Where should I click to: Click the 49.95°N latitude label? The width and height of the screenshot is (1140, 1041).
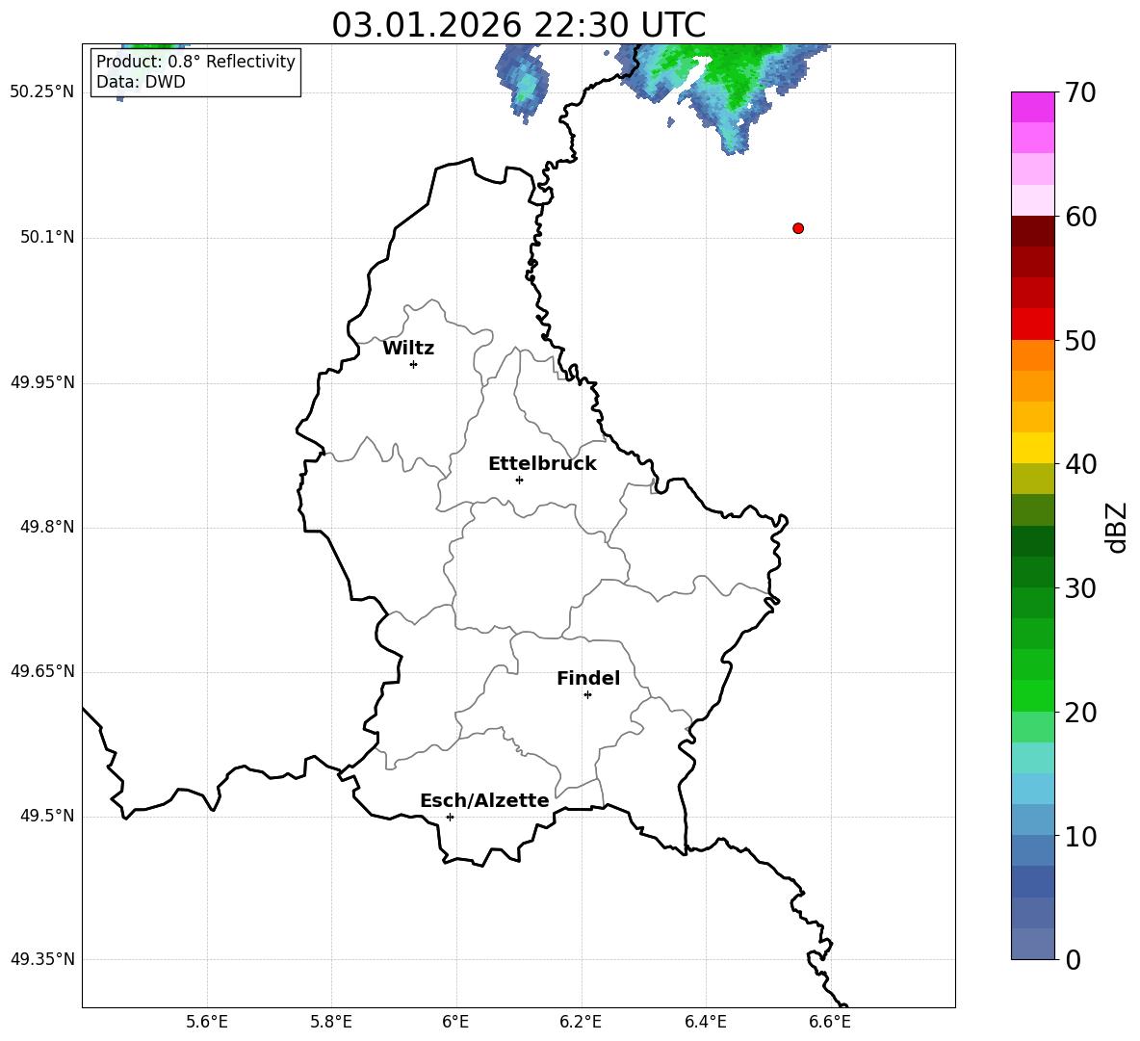[42, 382]
